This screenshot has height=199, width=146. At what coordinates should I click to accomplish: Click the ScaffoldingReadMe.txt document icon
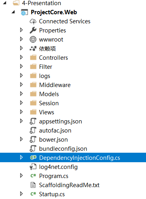click(x=33, y=185)
